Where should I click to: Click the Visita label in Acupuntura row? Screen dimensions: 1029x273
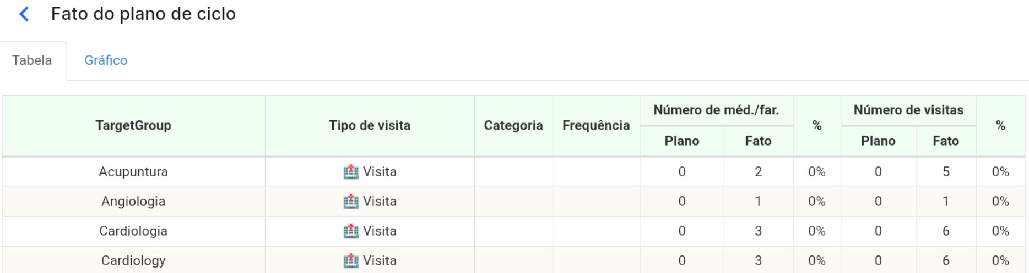pyautogui.click(x=380, y=172)
